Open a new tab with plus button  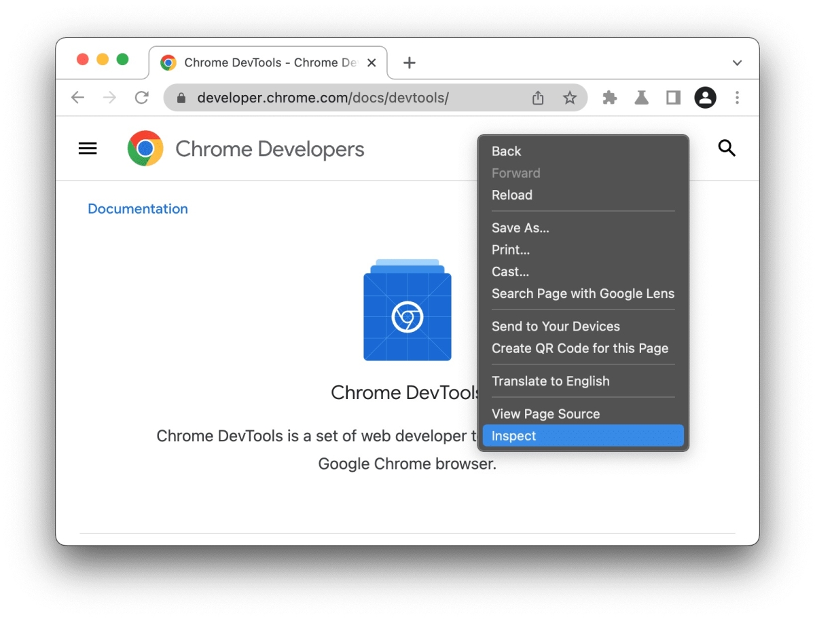(x=409, y=62)
